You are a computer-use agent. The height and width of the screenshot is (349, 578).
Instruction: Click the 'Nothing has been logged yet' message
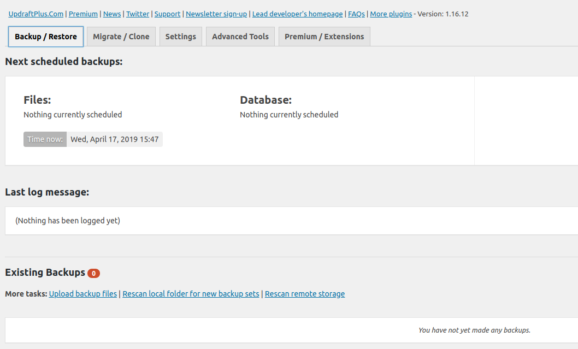click(68, 221)
